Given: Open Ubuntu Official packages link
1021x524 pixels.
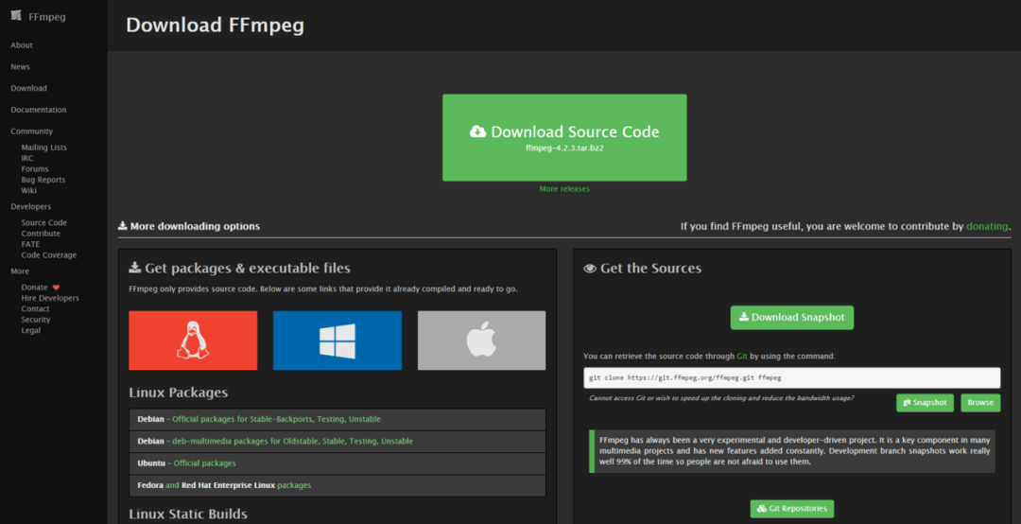Looking at the screenshot, I should click(204, 463).
